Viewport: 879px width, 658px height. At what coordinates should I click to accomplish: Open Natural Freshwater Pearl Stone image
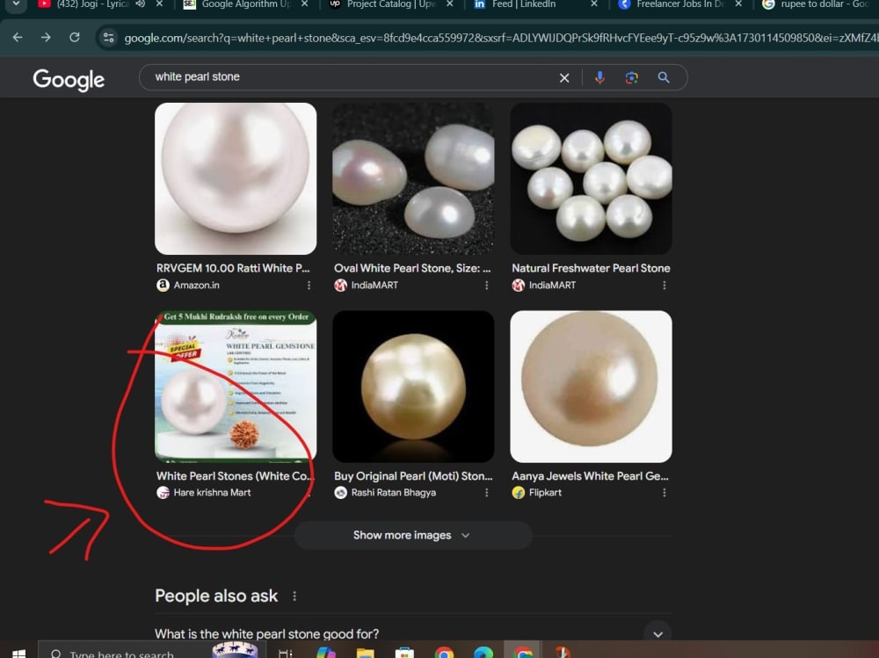[591, 178]
